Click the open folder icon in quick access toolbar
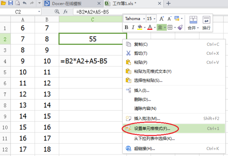This screenshot has width=228, height=156. click(x=3, y=3)
